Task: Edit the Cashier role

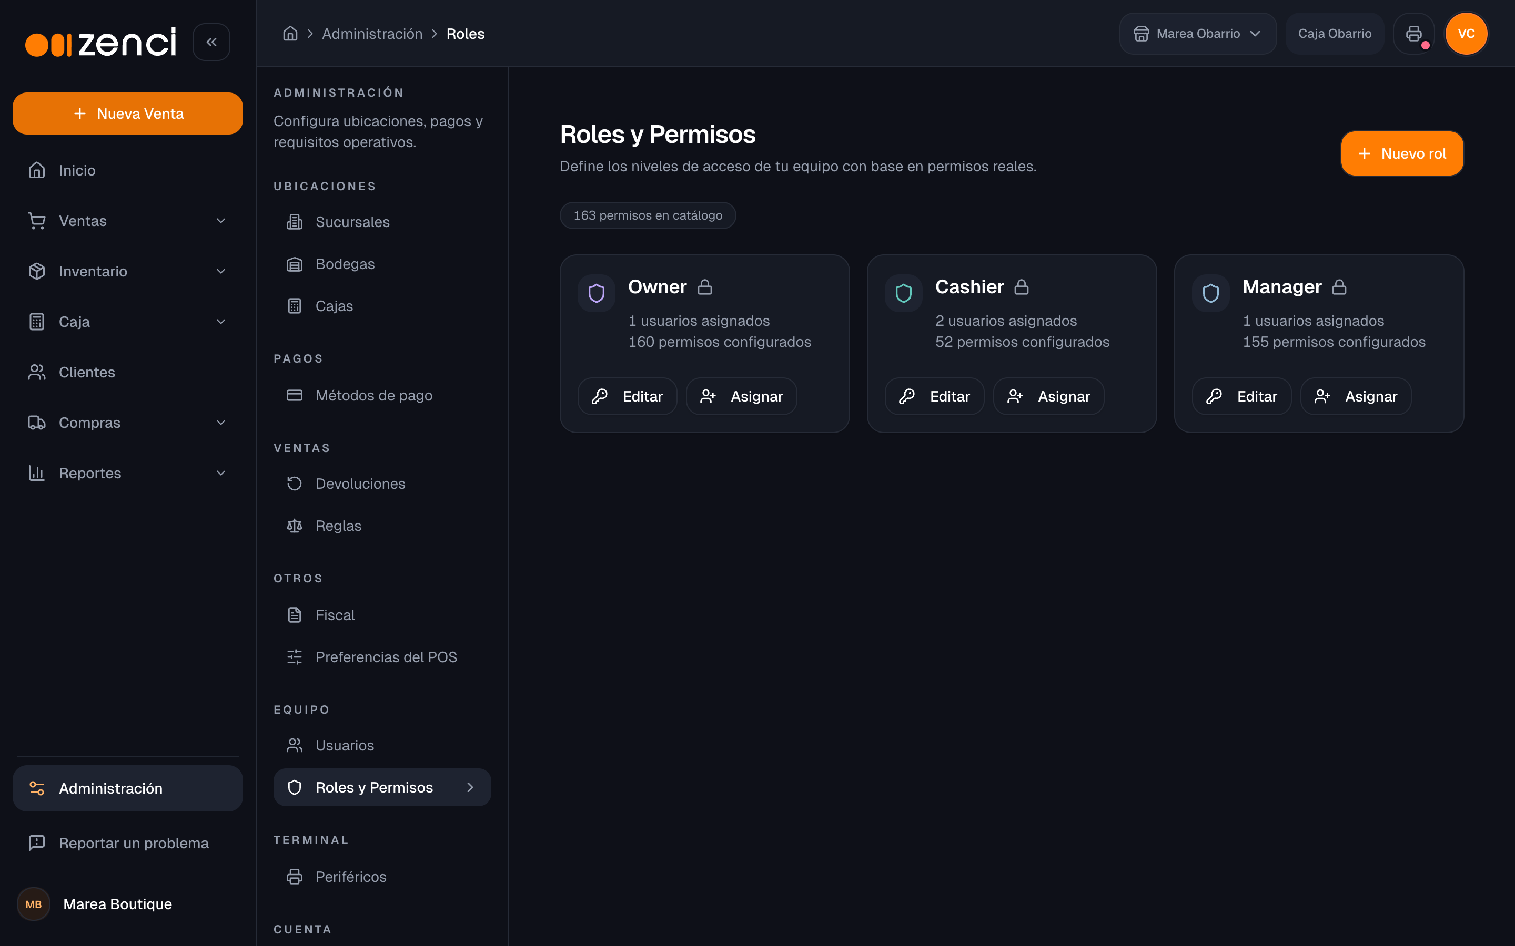Action: (934, 396)
